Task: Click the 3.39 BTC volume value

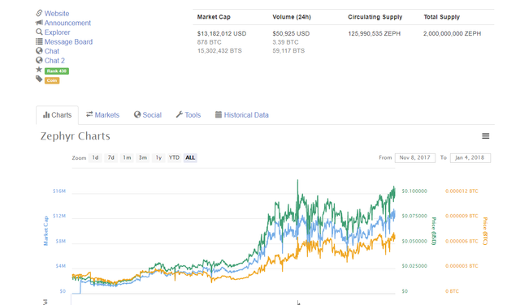Action: [x=285, y=42]
